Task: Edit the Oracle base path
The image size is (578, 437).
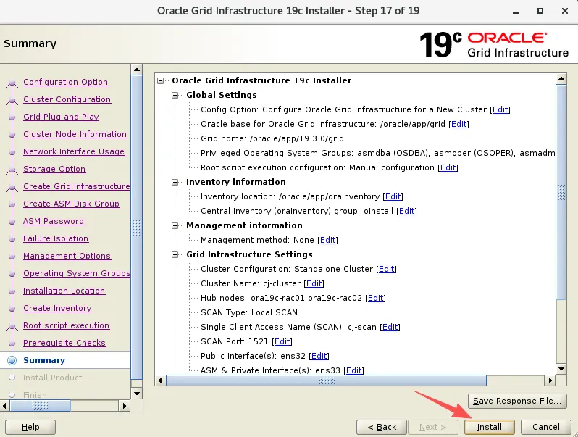Action: pyautogui.click(x=459, y=124)
